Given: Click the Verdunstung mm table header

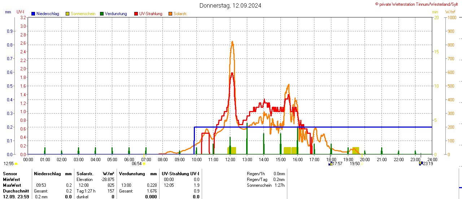Looking at the screenshot, I should pos(138,174).
